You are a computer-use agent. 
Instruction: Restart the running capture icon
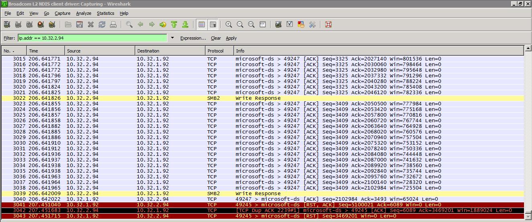(52, 24)
